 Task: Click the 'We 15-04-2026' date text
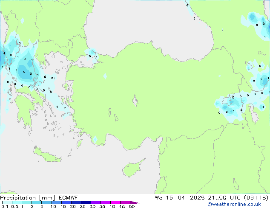click(180, 198)
